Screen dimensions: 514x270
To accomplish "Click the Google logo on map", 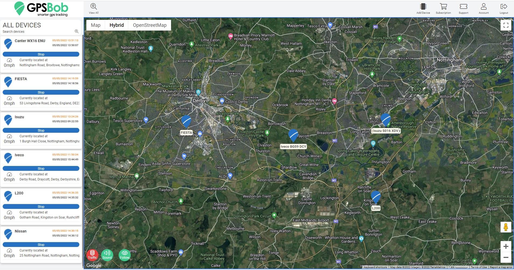I will (94, 265).
